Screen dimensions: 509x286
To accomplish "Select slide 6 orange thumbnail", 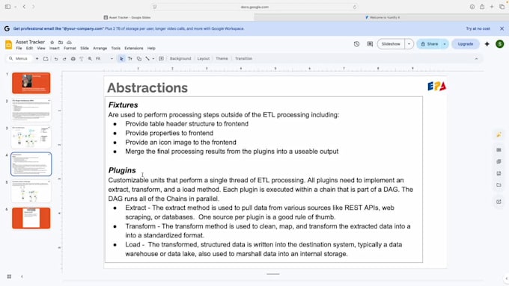I will [31, 218].
